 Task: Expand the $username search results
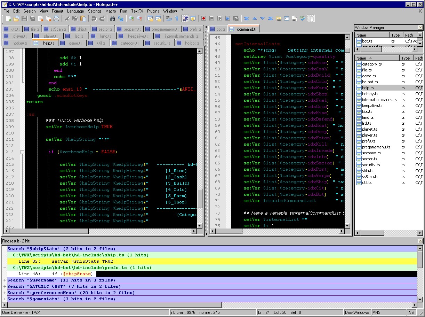click(x=4, y=280)
